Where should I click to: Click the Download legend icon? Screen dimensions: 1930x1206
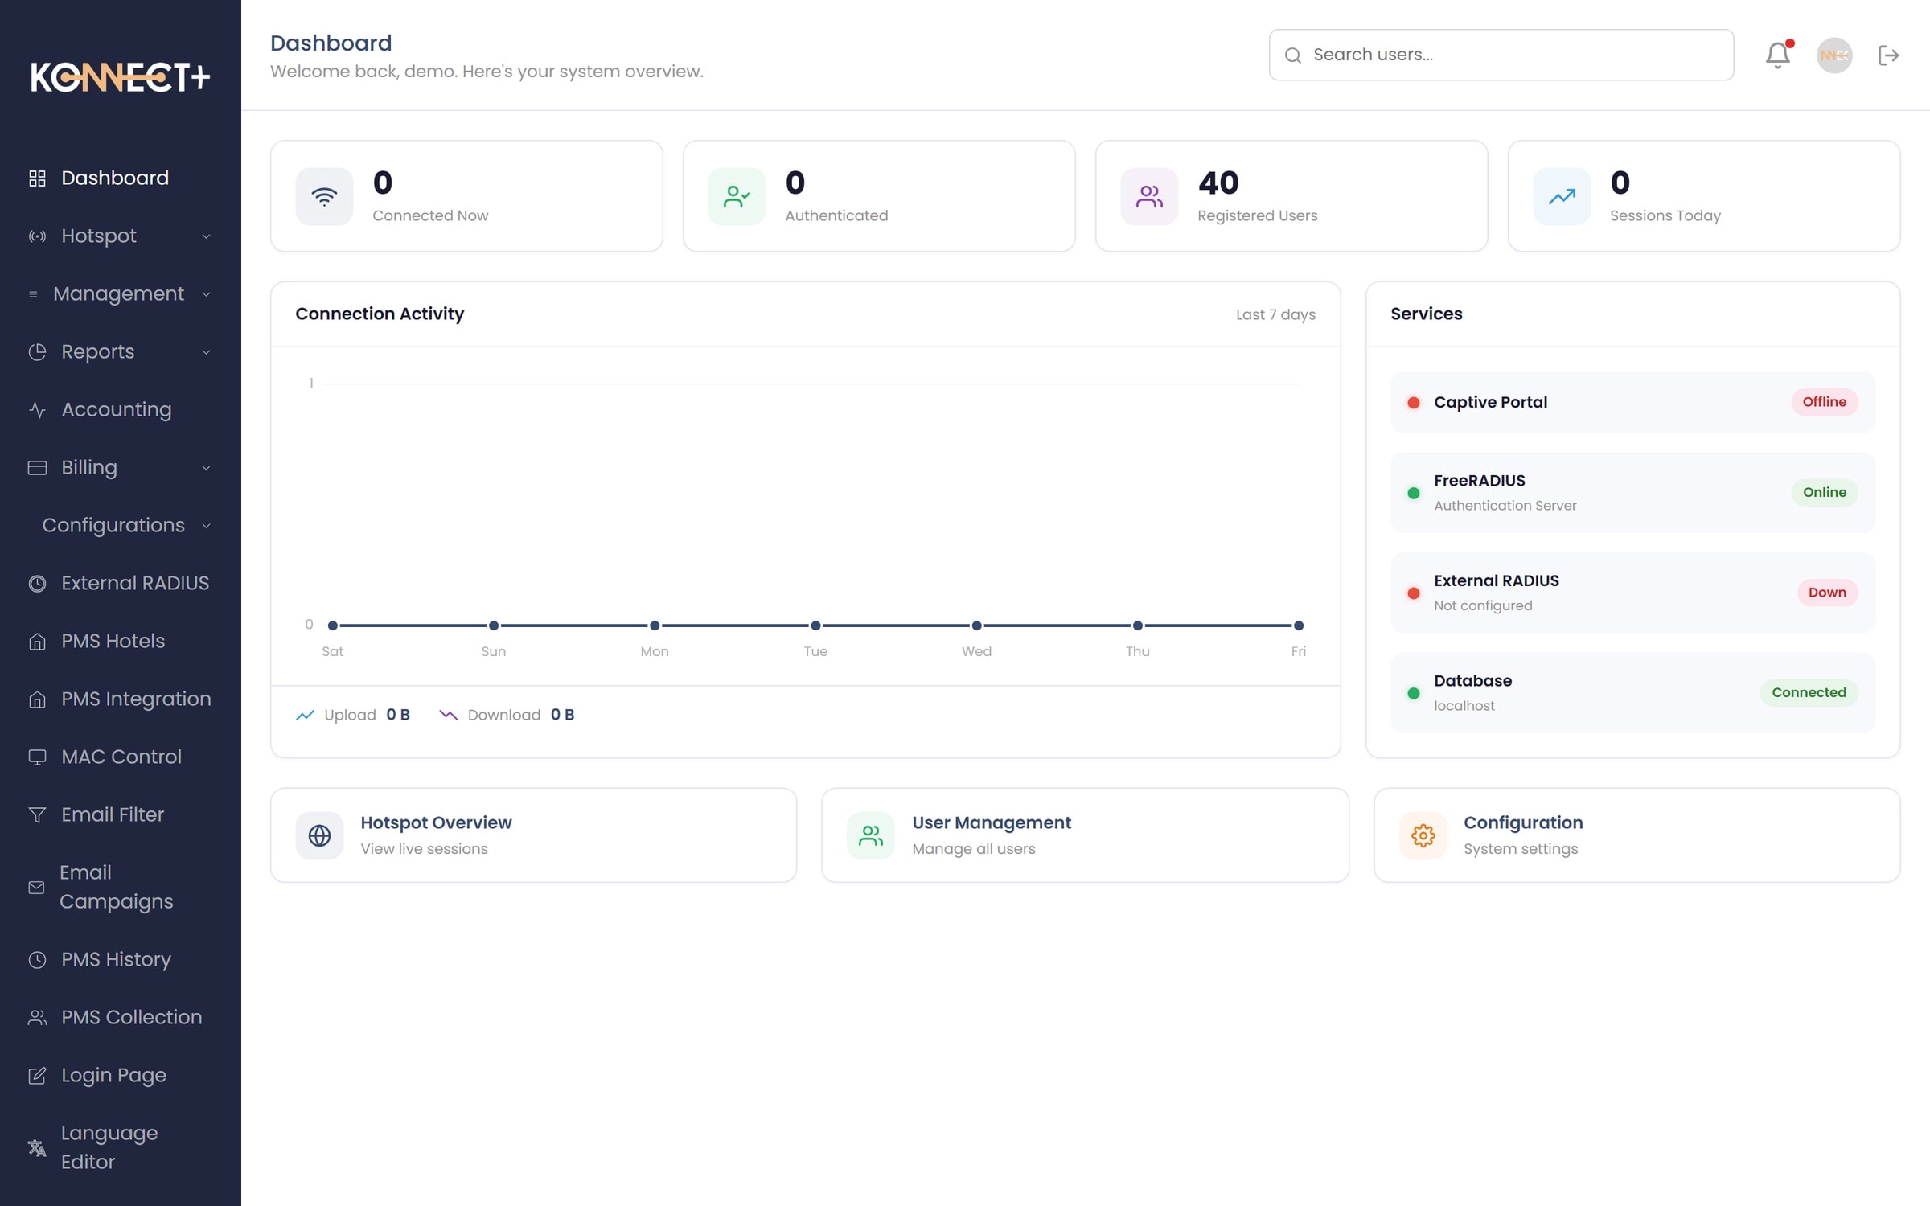coord(448,715)
